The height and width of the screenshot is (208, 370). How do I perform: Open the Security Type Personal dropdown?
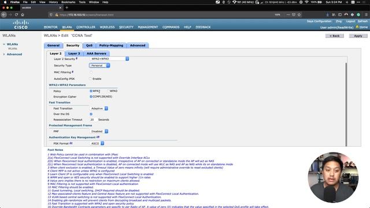coord(99,65)
